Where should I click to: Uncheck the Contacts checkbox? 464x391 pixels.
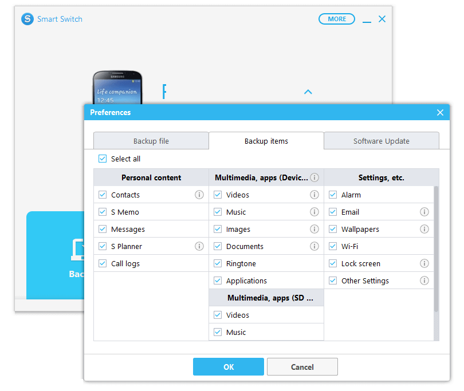pos(103,195)
